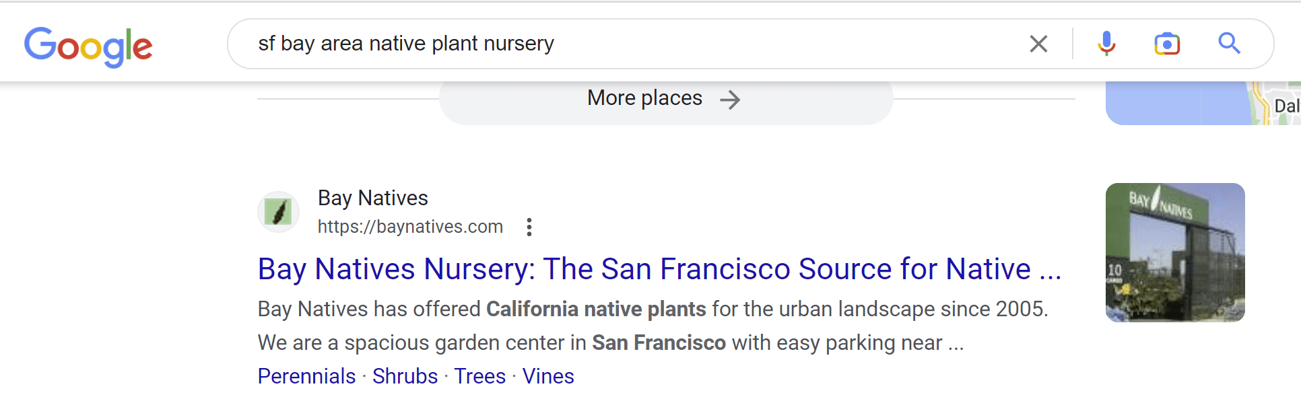Viewport: 1301px width, 401px height.
Task: Click the More places button
Action: click(x=645, y=99)
